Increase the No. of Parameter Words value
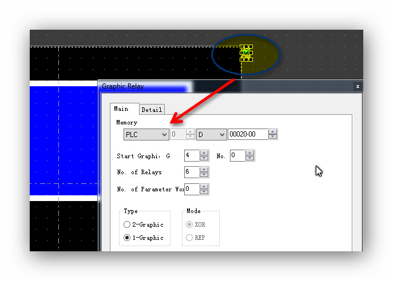The height and width of the screenshot is (281, 393). (204, 186)
